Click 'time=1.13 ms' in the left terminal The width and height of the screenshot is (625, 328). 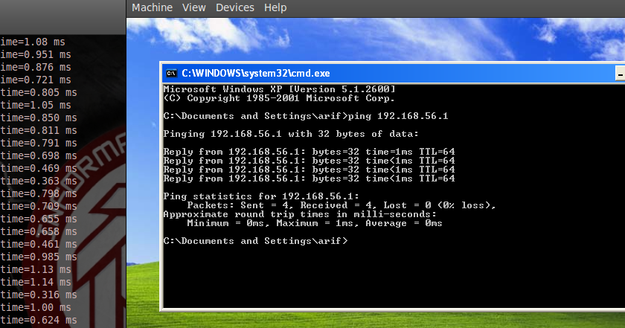36,270
